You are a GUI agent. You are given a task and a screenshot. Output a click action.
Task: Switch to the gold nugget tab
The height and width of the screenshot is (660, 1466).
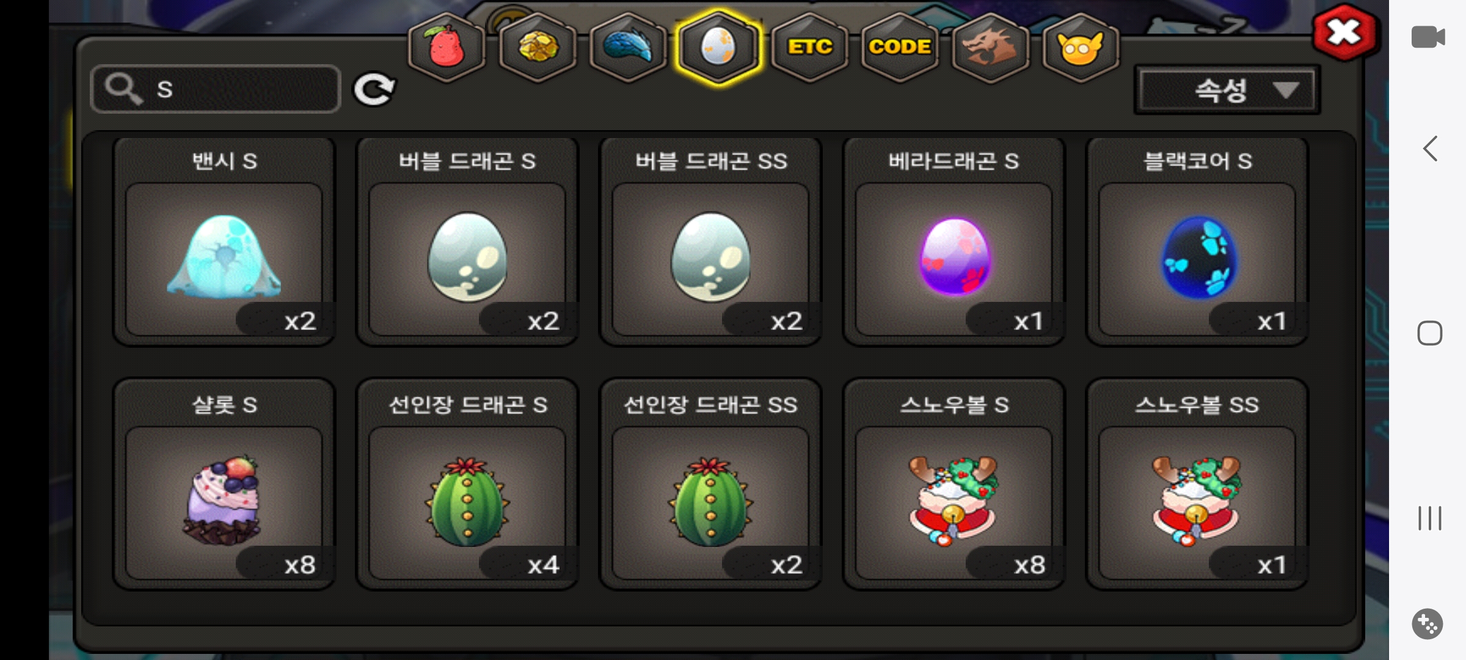coord(538,48)
